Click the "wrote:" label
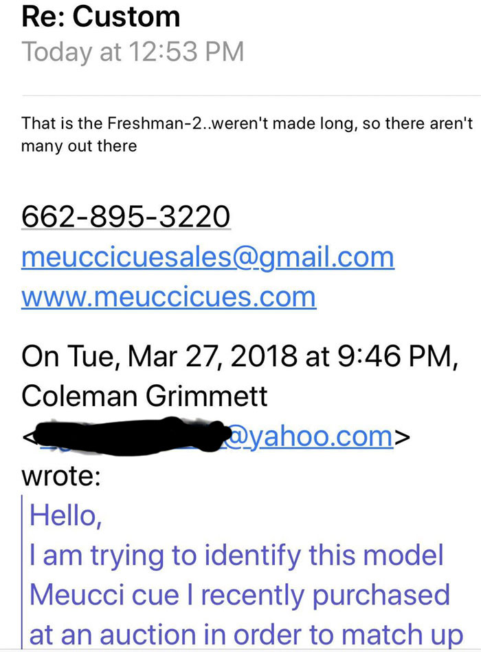 click(61, 476)
